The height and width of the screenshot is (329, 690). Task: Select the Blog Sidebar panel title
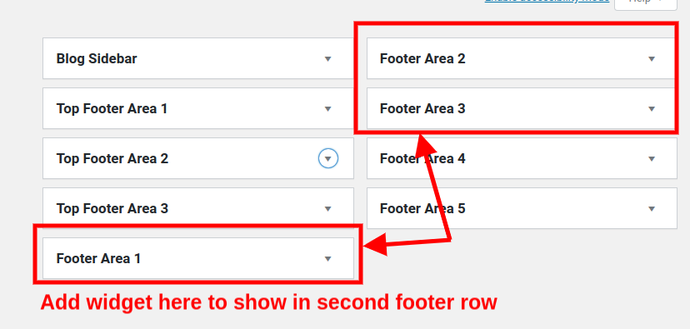click(x=97, y=58)
